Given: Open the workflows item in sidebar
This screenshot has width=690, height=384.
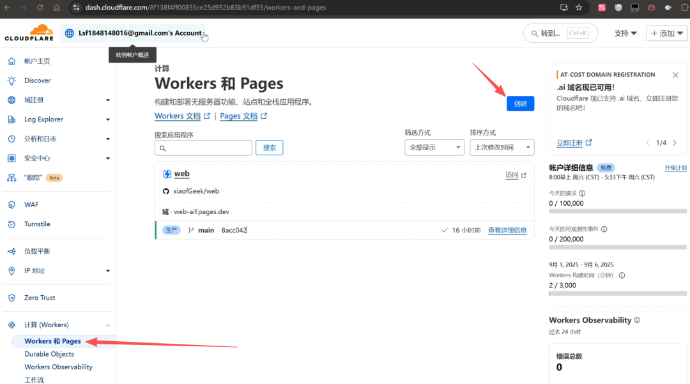Looking at the screenshot, I should pos(34,380).
